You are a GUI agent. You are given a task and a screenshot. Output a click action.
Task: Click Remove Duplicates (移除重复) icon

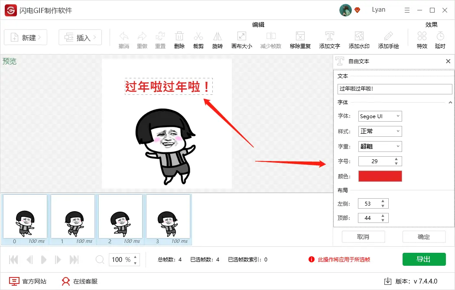(x=300, y=40)
